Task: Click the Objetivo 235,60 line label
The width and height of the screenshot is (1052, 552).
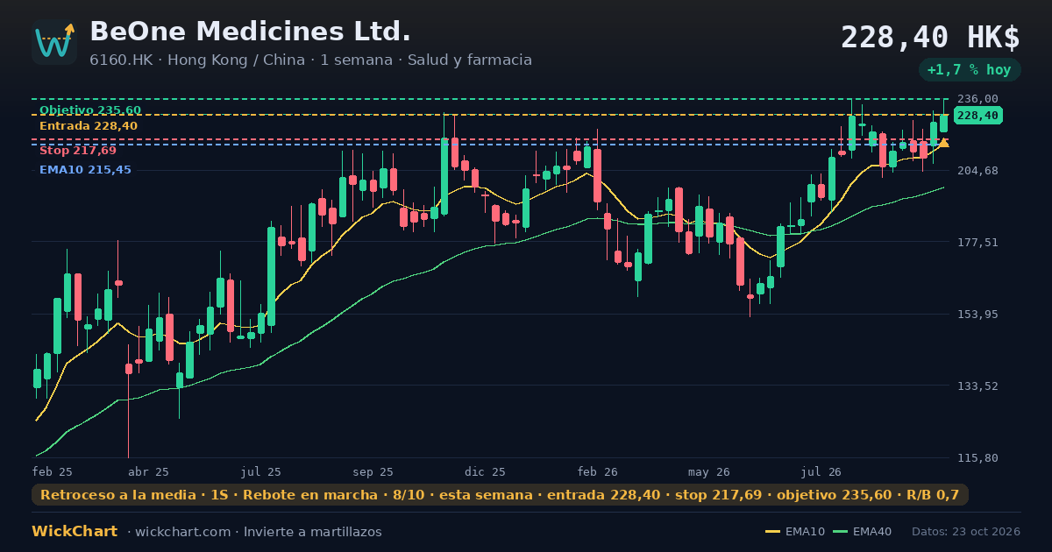Action: coord(90,110)
